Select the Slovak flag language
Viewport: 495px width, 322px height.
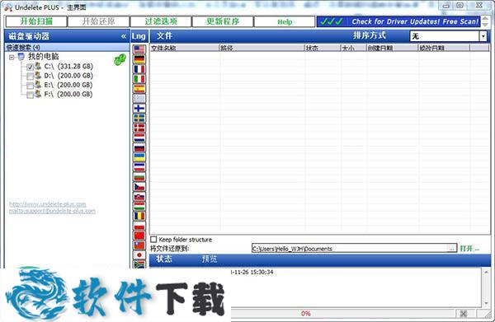[x=139, y=197]
